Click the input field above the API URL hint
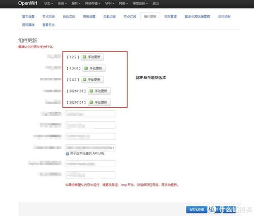The image size is (254, 216). 90,147
